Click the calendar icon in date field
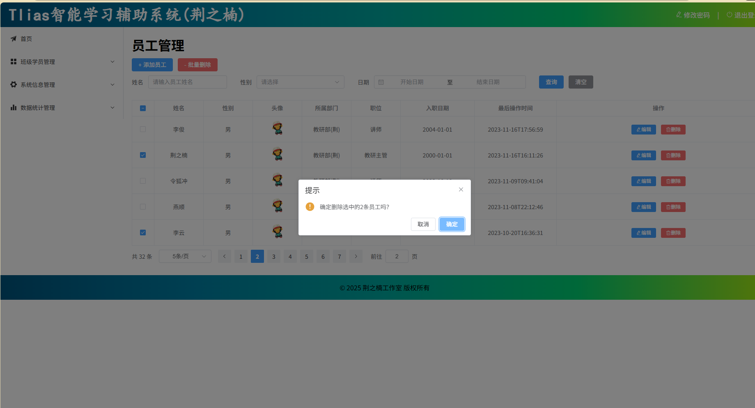Screen dimensions: 755x408 (381, 82)
